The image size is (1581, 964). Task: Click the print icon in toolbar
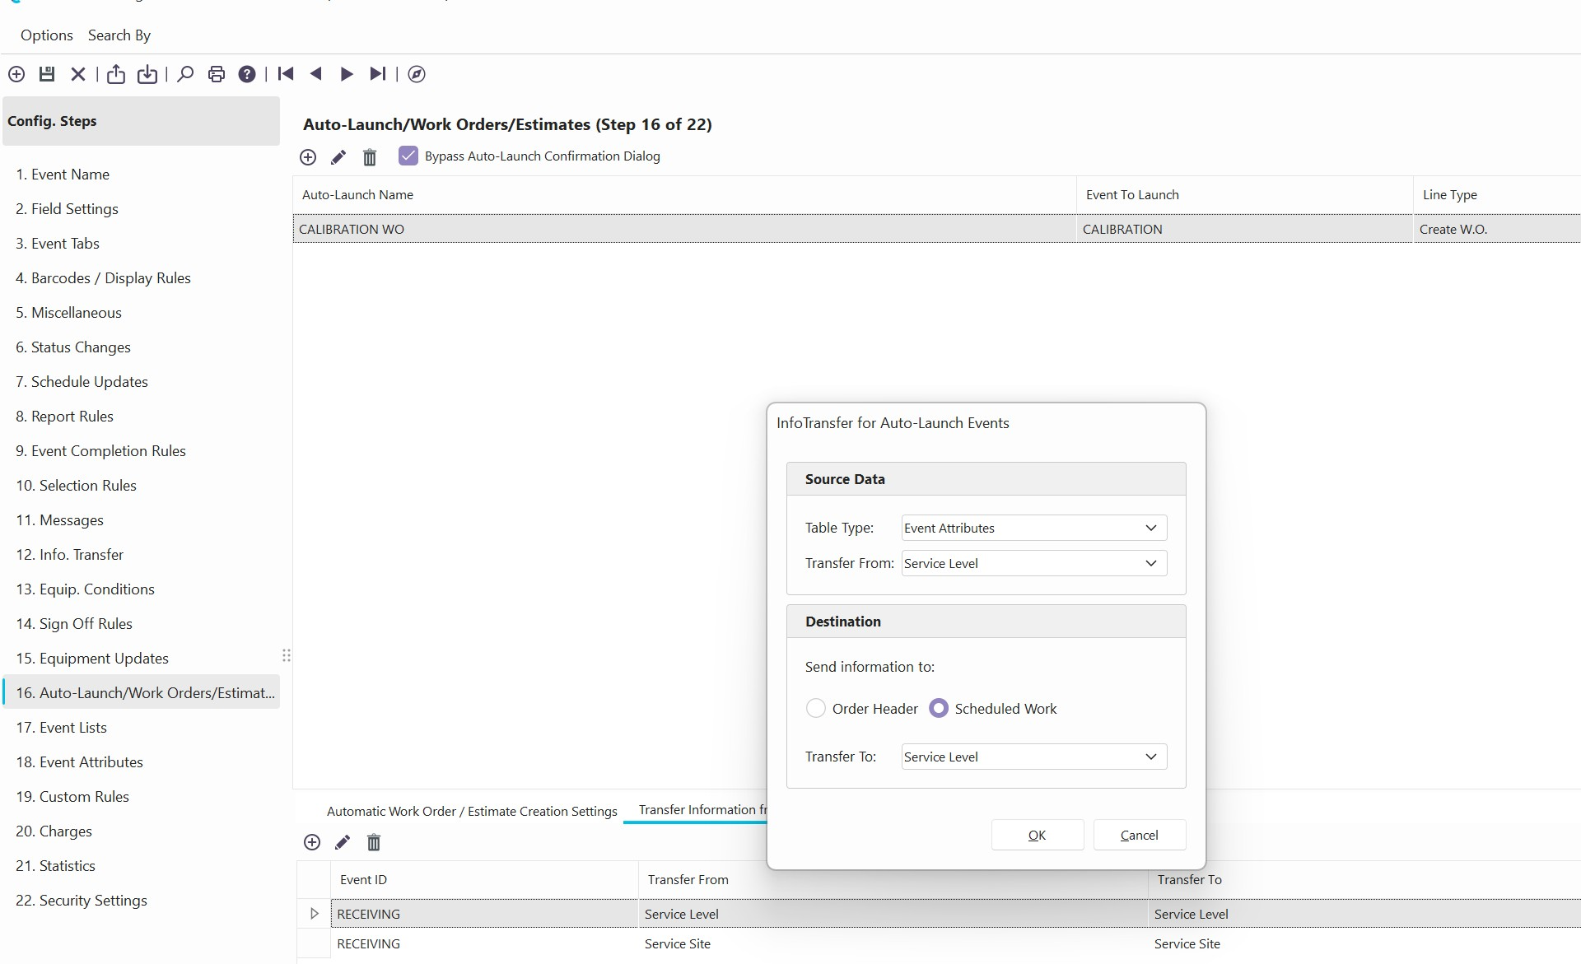(x=217, y=74)
